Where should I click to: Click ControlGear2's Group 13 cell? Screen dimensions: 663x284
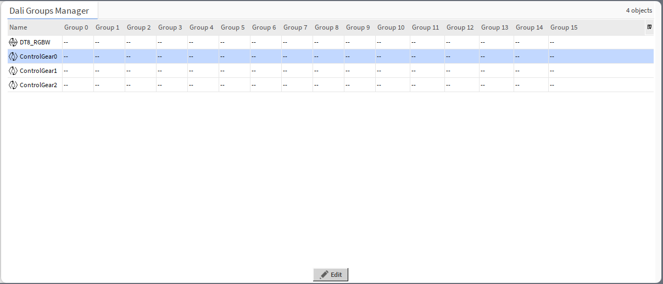click(x=497, y=85)
